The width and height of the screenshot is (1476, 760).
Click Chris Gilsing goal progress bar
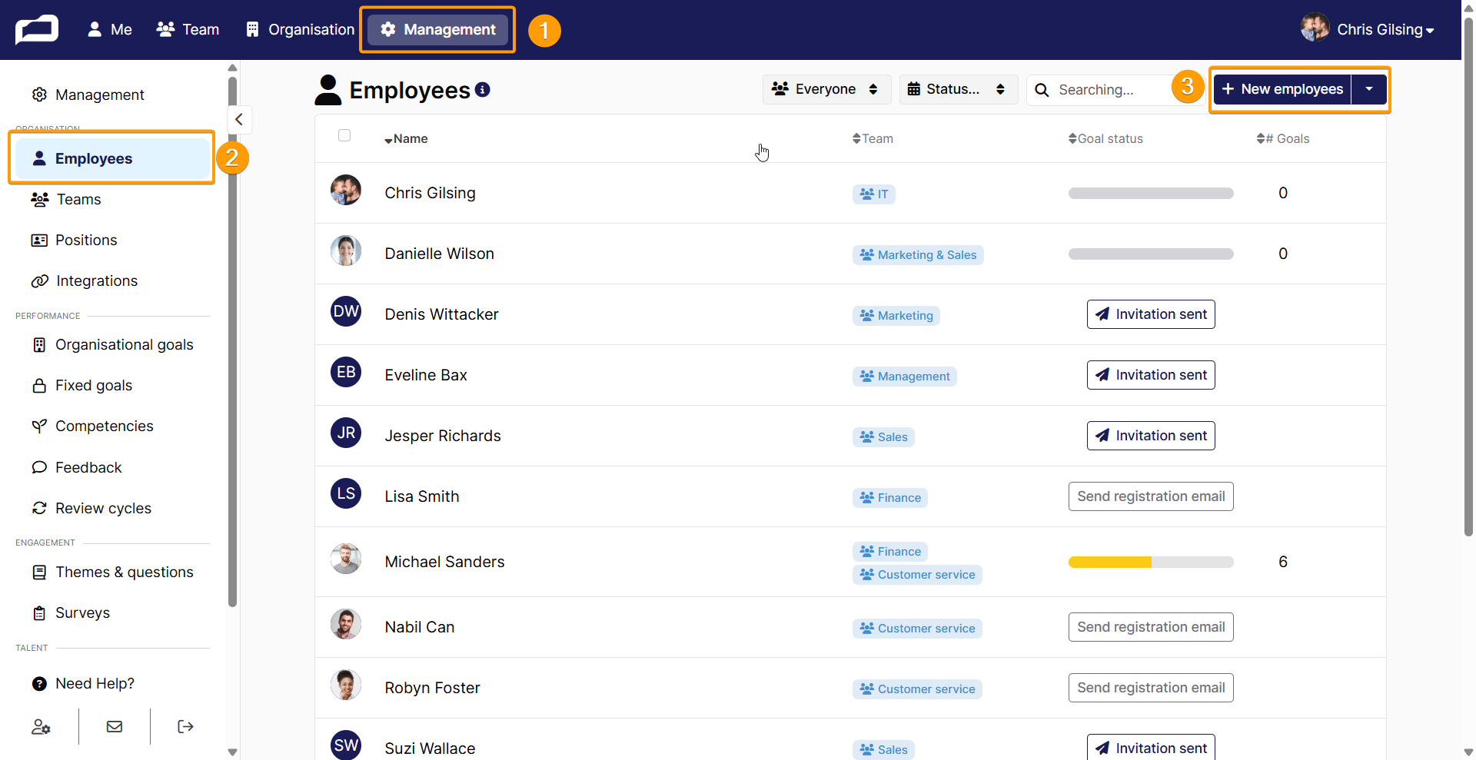[1151, 194]
